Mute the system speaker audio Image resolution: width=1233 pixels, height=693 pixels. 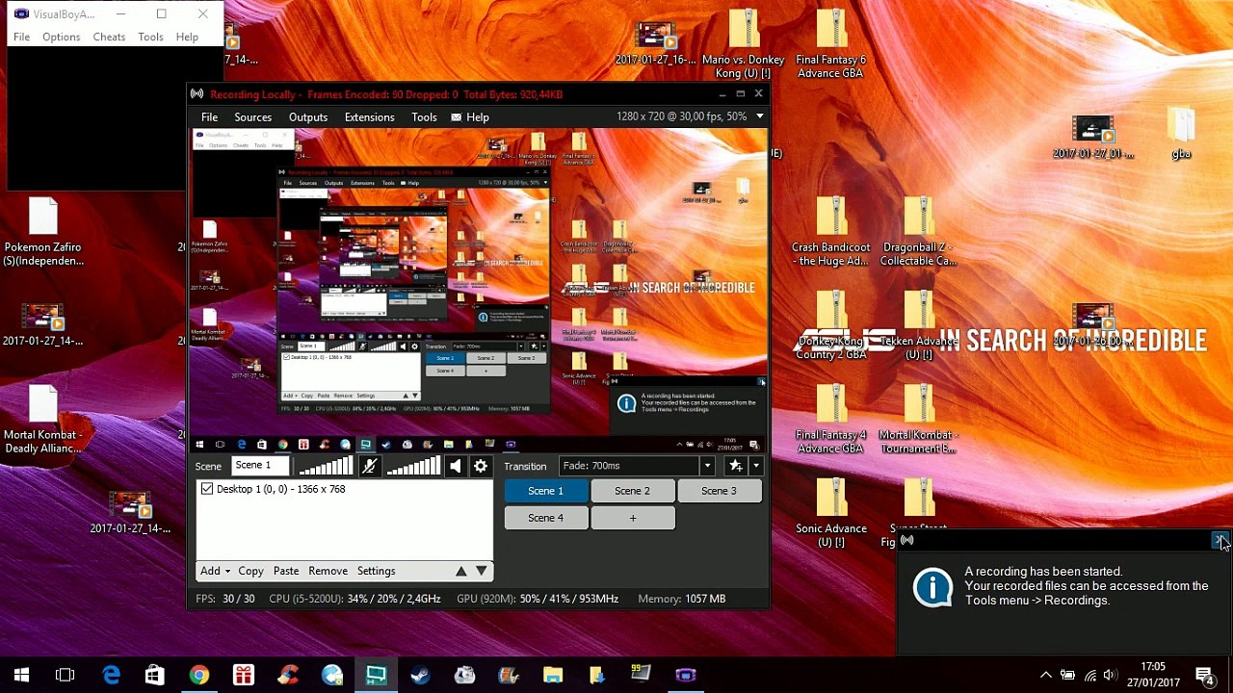click(456, 467)
